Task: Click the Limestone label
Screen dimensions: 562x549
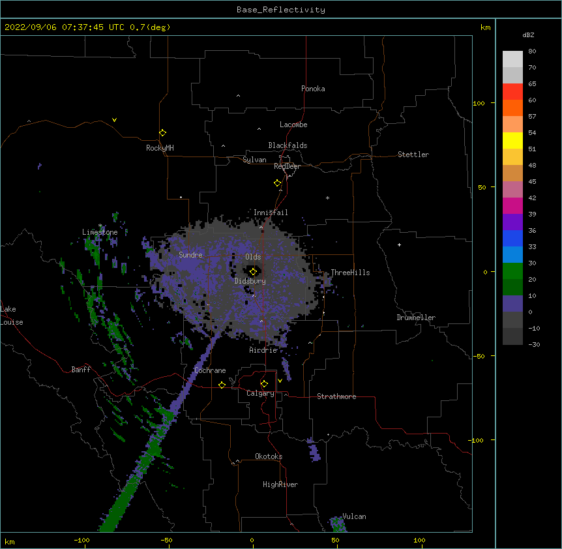Action: pos(100,232)
